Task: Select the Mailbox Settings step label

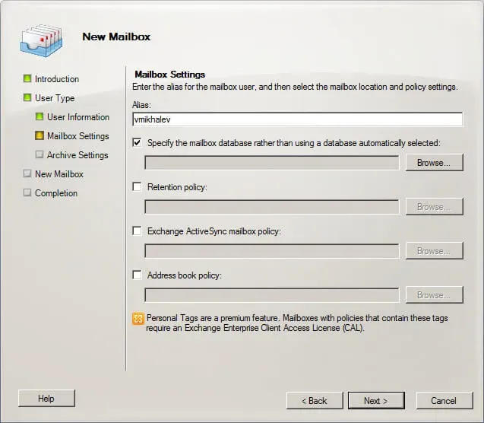Action: 78,136
